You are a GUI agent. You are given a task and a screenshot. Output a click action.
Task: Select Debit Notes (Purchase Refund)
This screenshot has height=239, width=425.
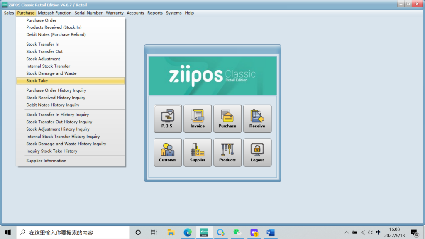pos(56,35)
